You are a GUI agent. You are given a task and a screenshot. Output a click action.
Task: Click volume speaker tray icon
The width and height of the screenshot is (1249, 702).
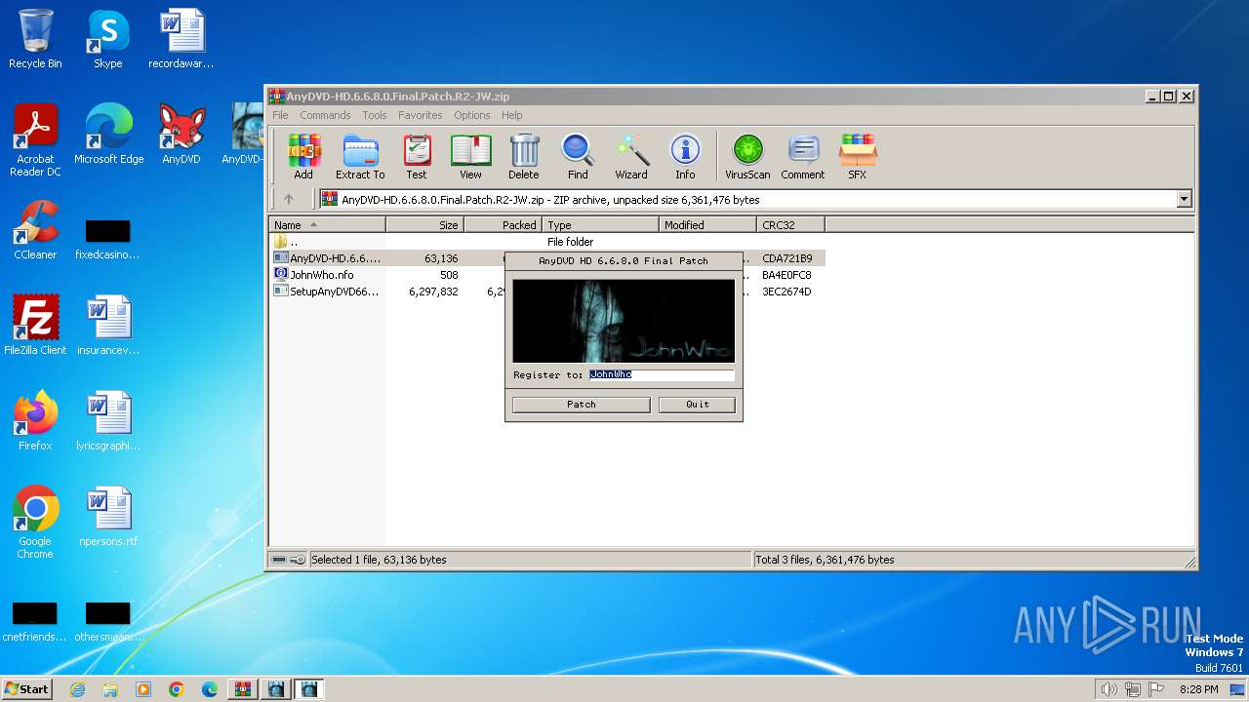[x=1108, y=689]
